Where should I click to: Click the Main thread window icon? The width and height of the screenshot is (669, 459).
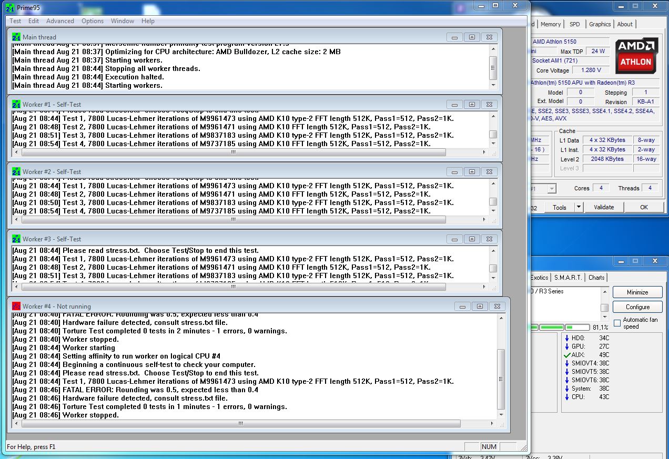(16, 37)
